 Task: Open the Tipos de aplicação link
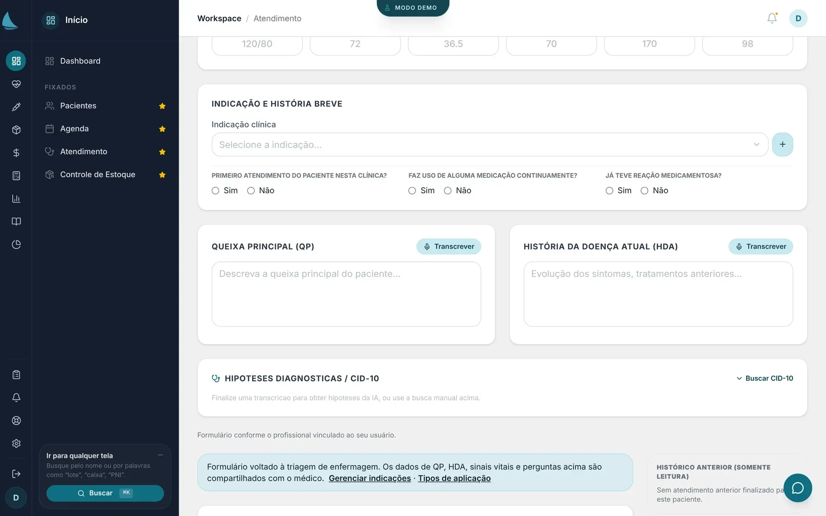pos(454,478)
